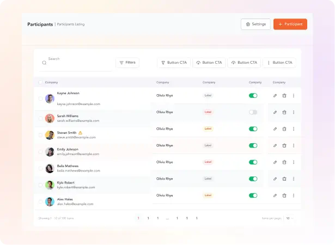
Task: Open the Settings button
Action: [x=255, y=24]
